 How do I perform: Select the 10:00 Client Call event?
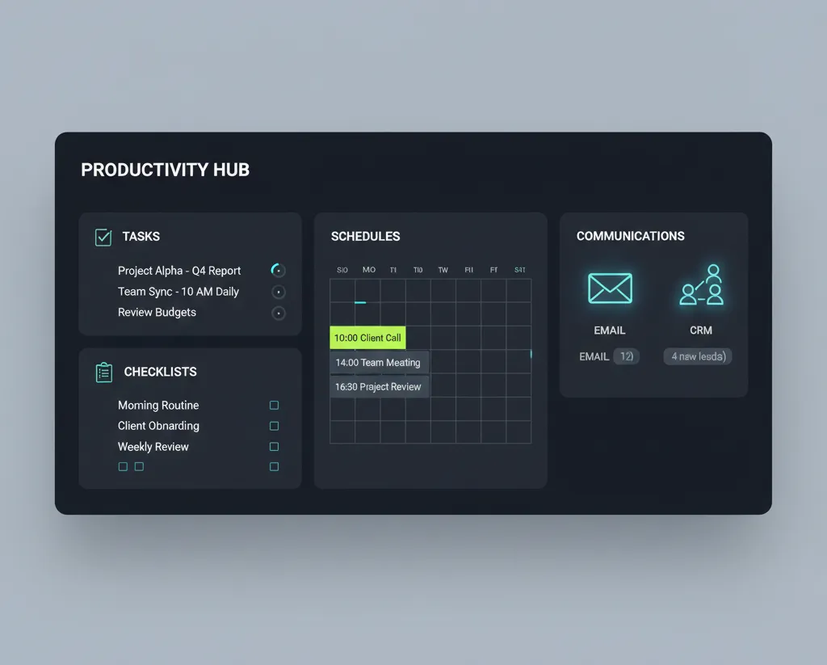click(x=367, y=338)
